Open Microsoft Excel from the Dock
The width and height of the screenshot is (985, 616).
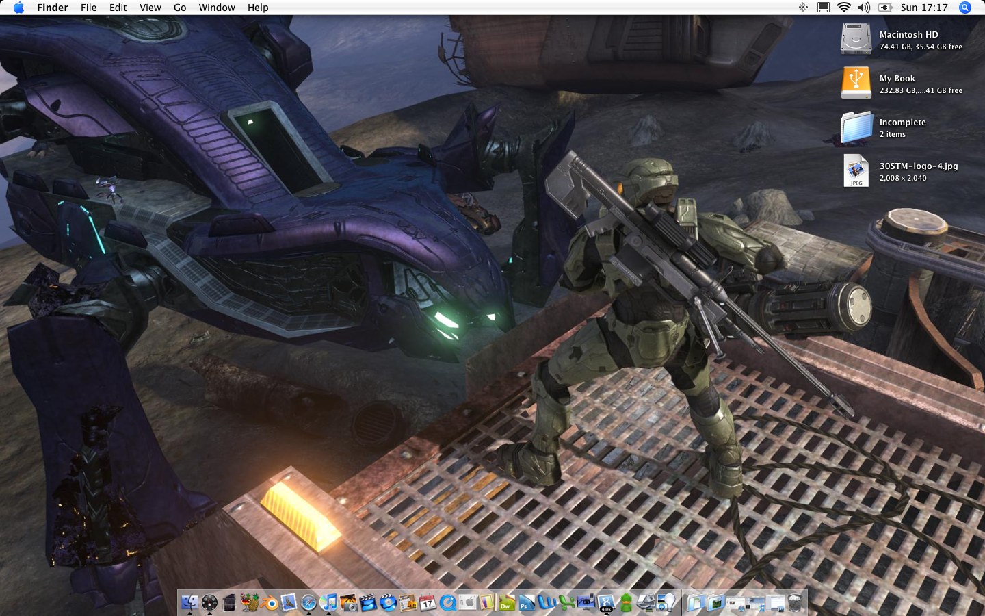(x=567, y=602)
